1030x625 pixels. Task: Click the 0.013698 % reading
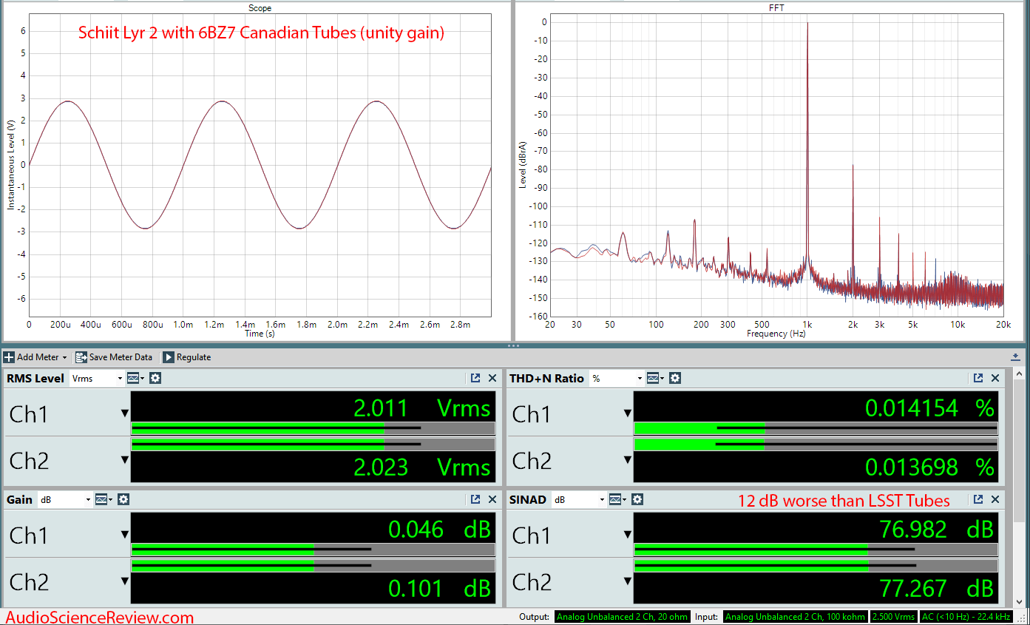[x=930, y=467]
